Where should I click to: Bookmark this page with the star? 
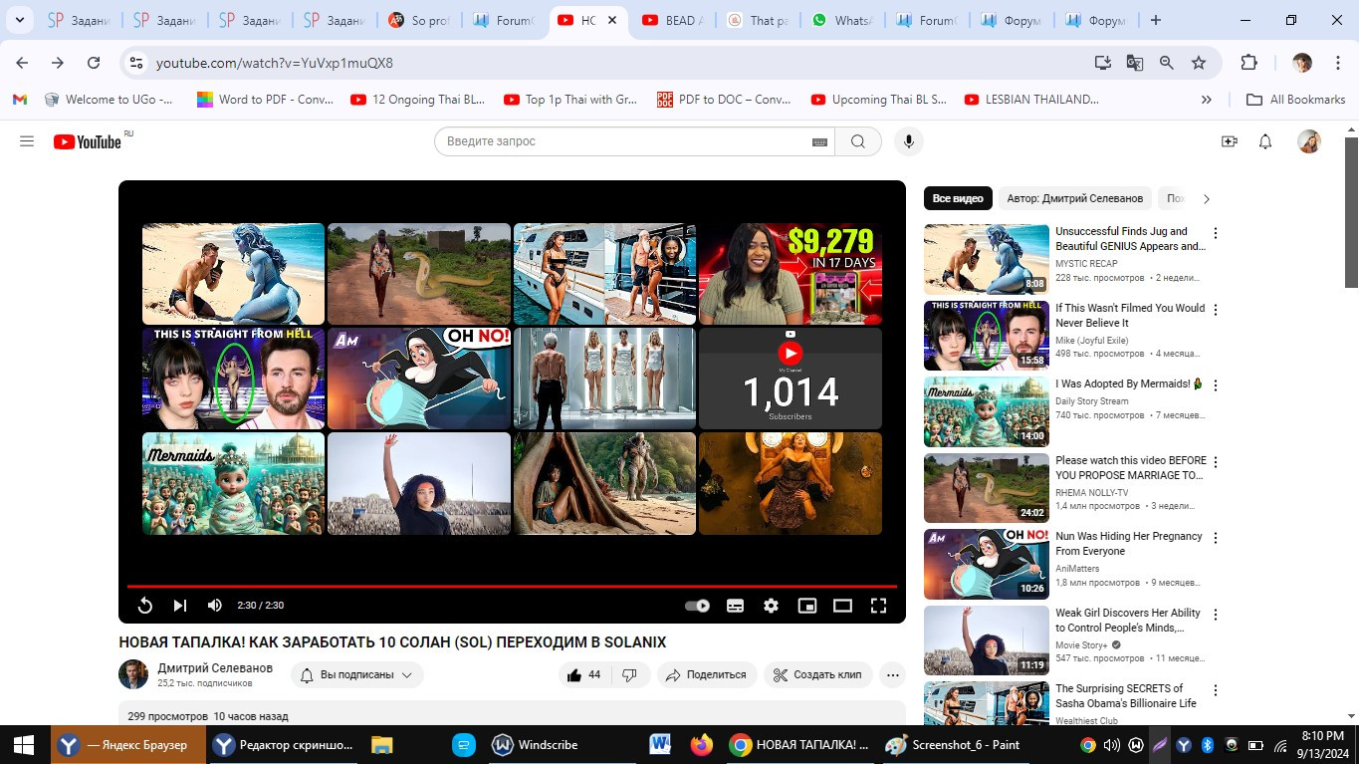(1199, 63)
